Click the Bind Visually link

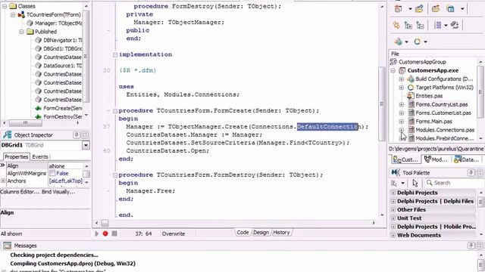coord(58,192)
